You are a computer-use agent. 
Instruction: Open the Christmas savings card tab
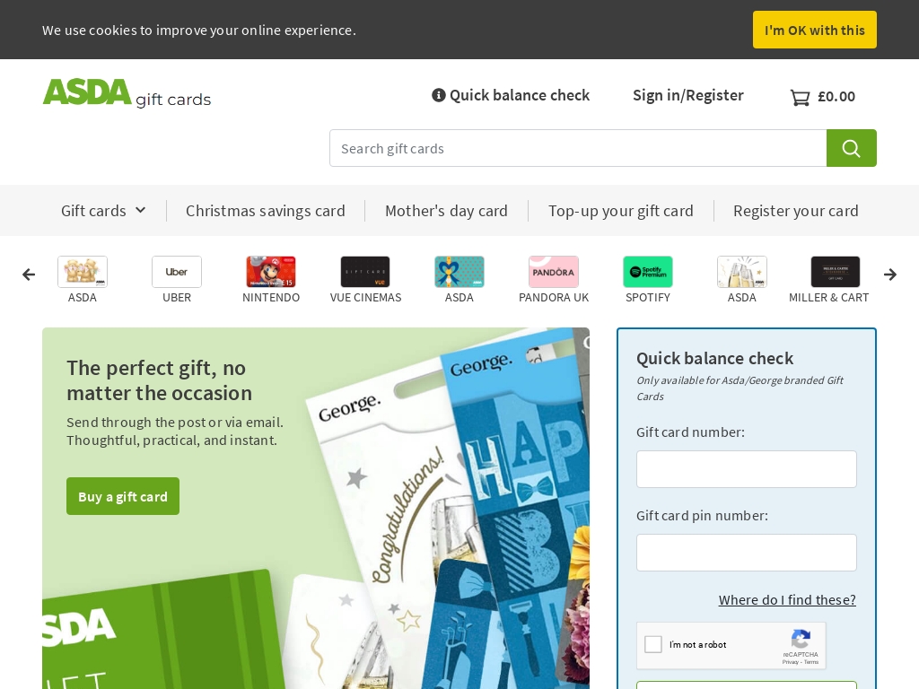(266, 210)
